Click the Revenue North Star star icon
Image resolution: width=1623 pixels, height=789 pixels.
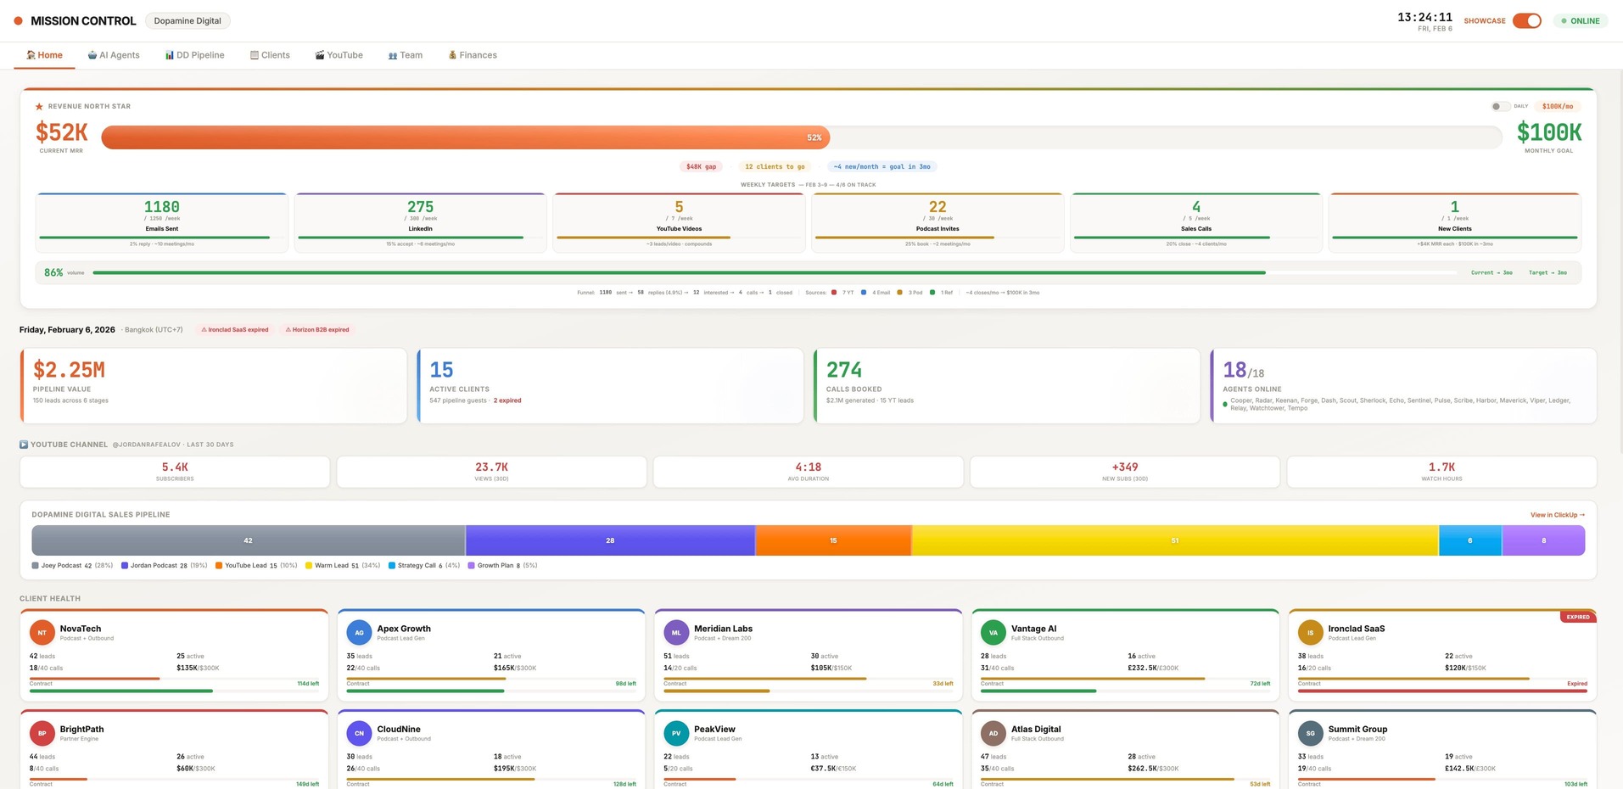click(x=38, y=106)
